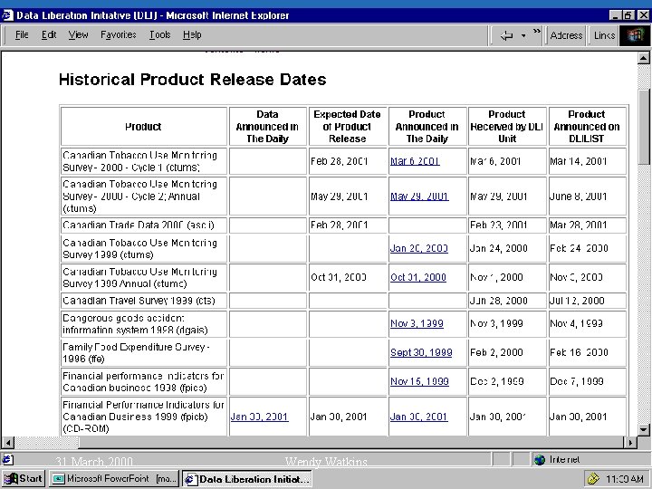The image size is (652, 489).
Task: Open the Nov 3, 1999 Daily link
Action: 417,323
